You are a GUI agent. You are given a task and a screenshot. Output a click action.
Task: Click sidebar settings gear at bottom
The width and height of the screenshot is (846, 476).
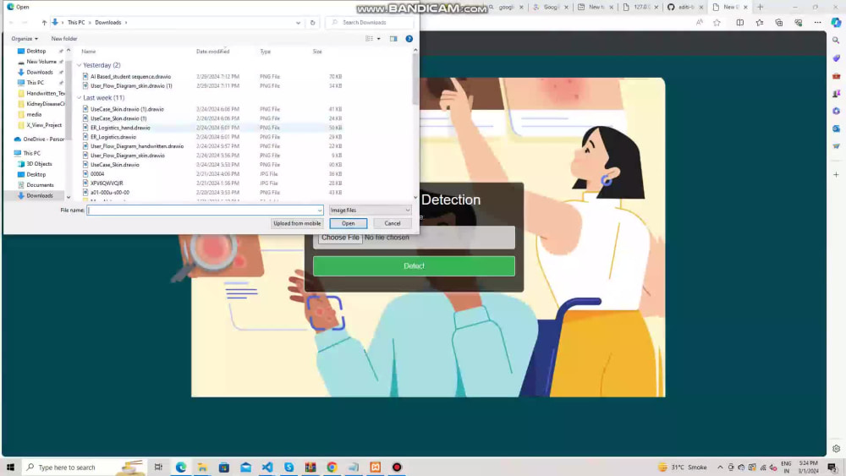tap(836, 448)
